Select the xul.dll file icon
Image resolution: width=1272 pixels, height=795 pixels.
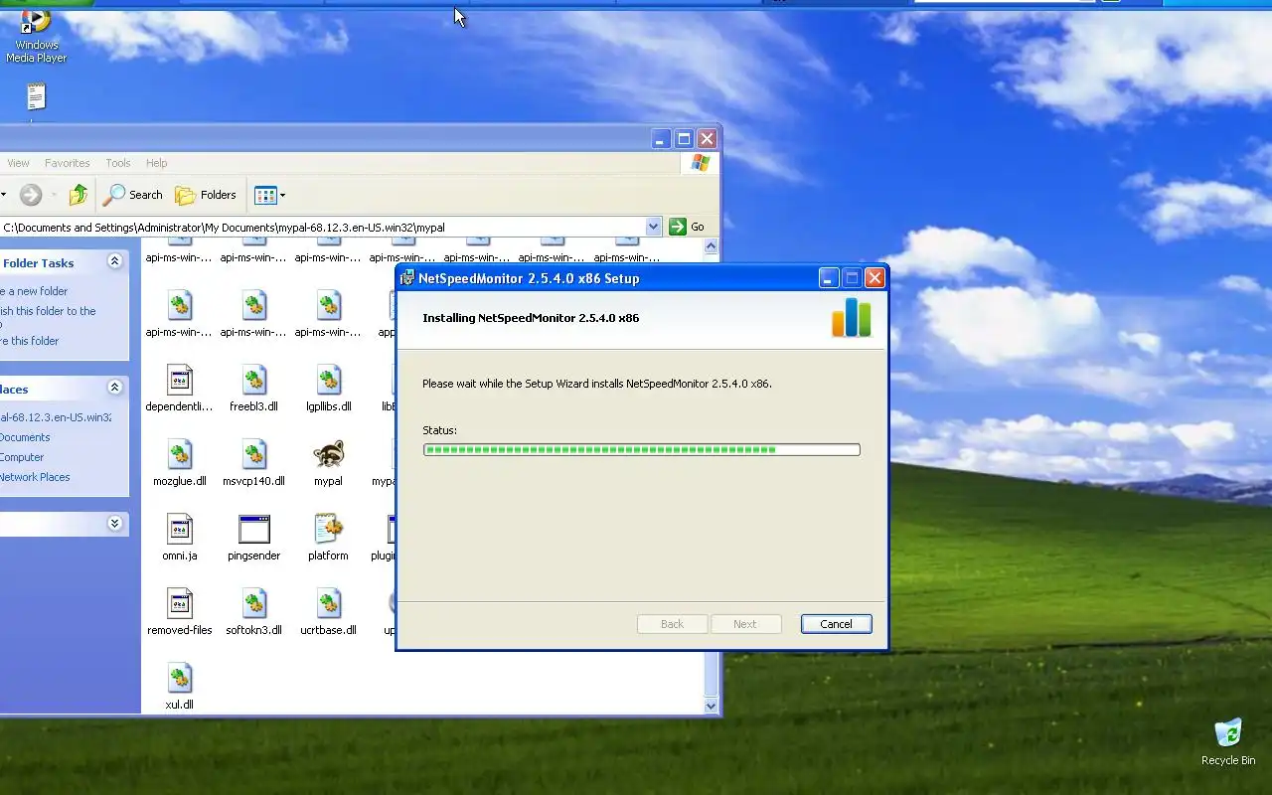pos(179,678)
